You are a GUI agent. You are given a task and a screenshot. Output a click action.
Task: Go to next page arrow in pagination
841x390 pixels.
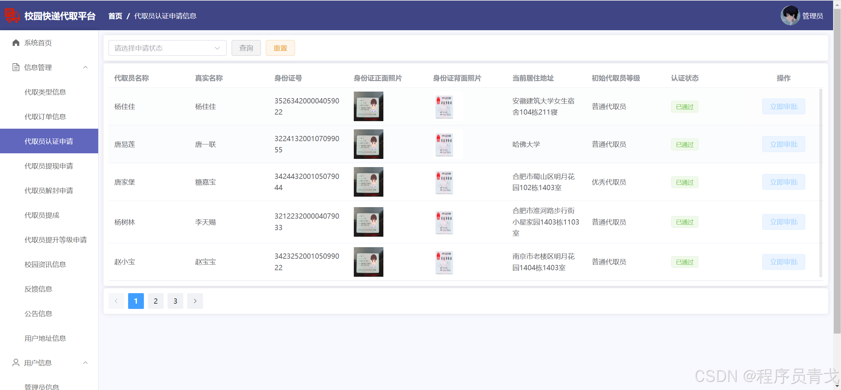(195, 301)
